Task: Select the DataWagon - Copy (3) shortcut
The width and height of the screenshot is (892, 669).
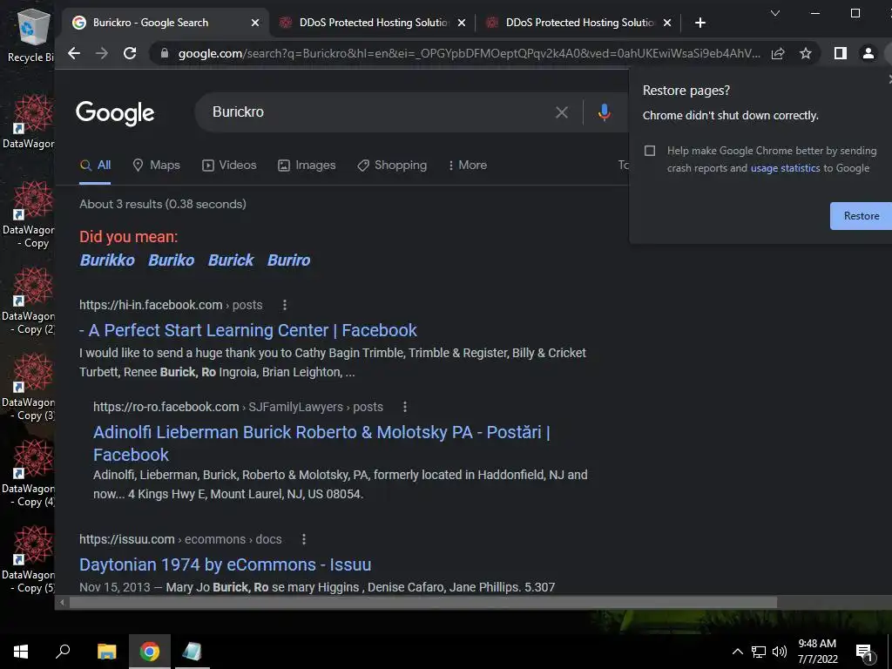Action: coord(30,388)
